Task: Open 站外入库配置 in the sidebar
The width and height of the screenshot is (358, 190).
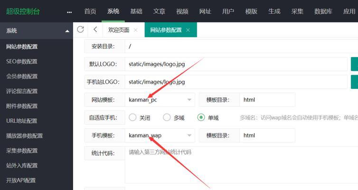Action: [22, 165]
